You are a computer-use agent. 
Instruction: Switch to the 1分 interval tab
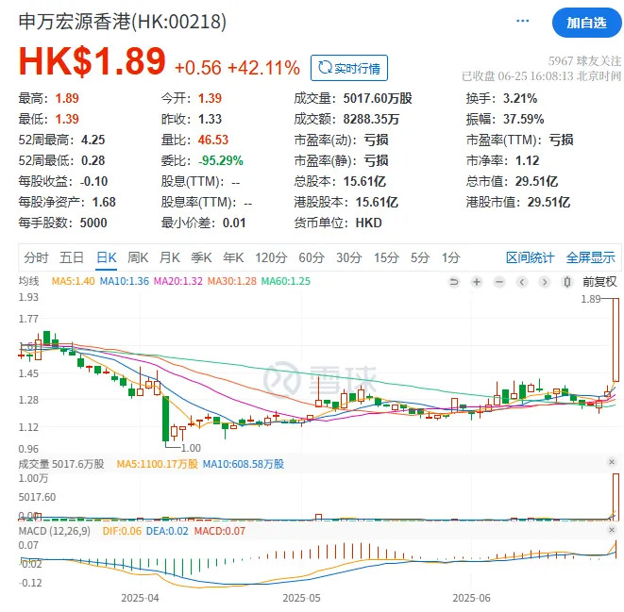coord(451,257)
